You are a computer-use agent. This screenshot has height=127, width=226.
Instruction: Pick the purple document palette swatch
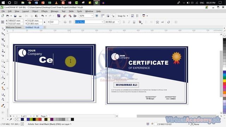[x=52, y=119]
